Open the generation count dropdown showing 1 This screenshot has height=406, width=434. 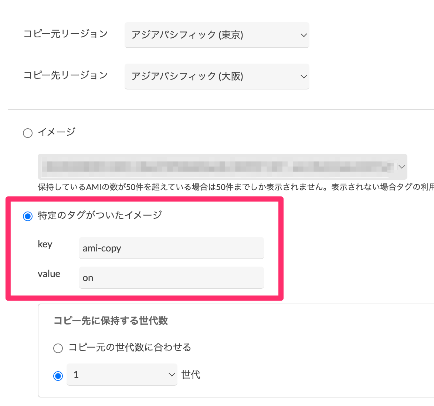[x=122, y=375]
